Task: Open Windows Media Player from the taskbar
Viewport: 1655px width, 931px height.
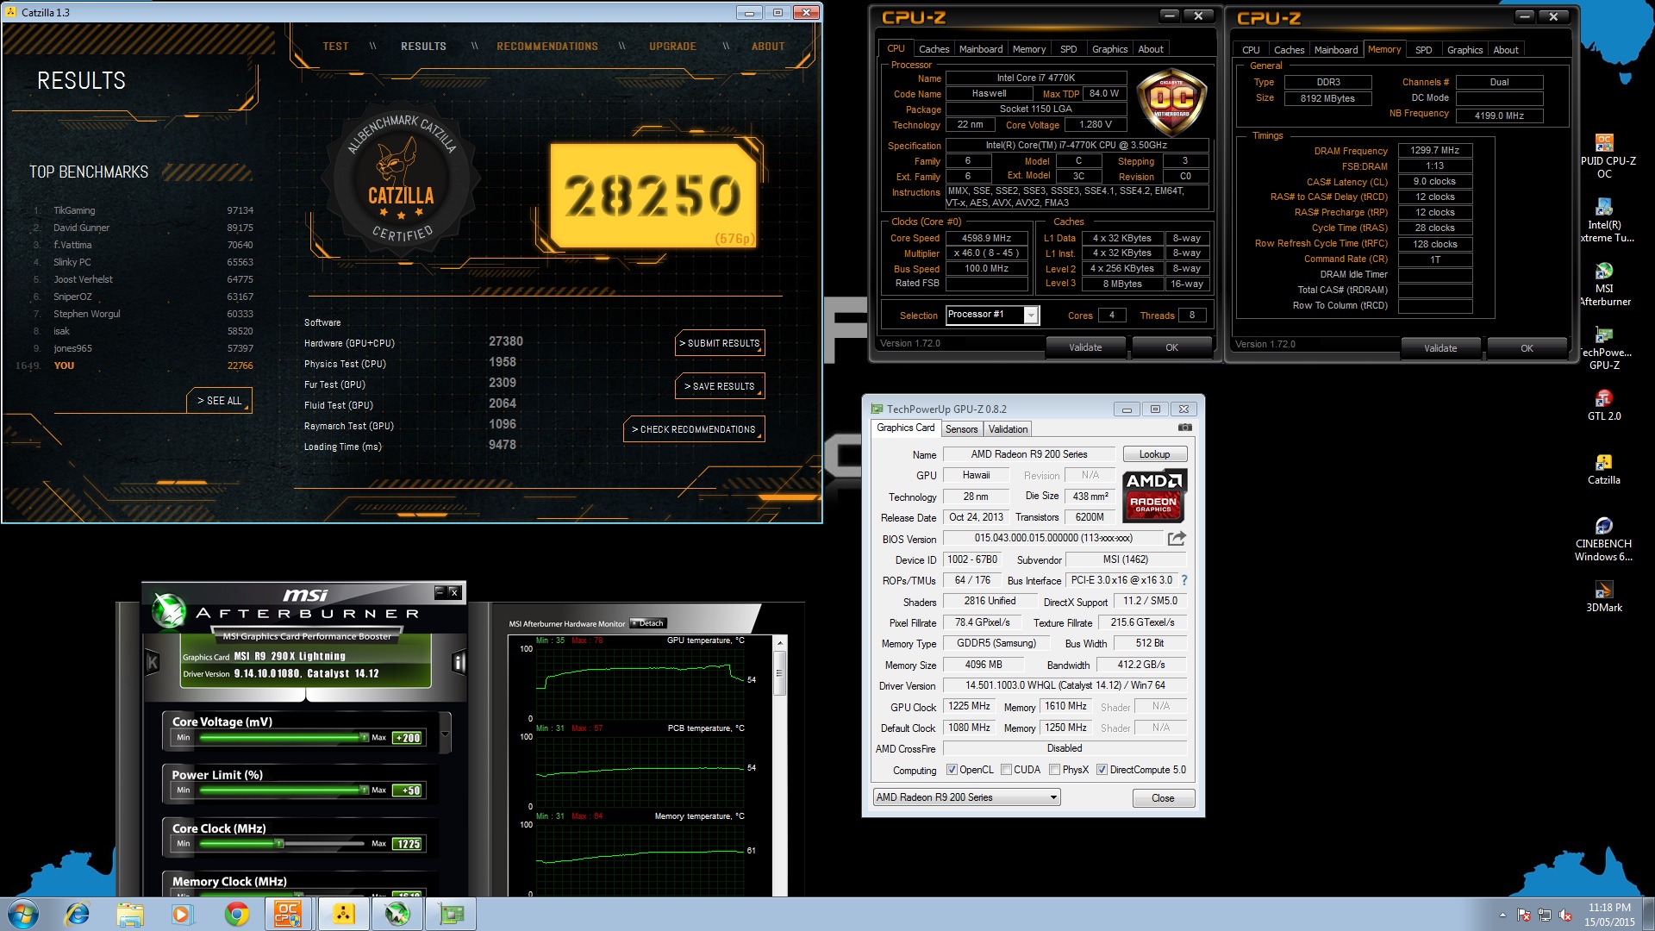Action: [182, 914]
